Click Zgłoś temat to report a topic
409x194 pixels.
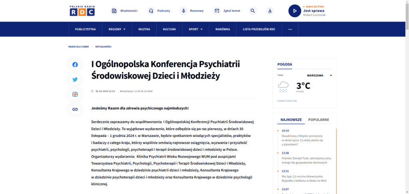227,11
